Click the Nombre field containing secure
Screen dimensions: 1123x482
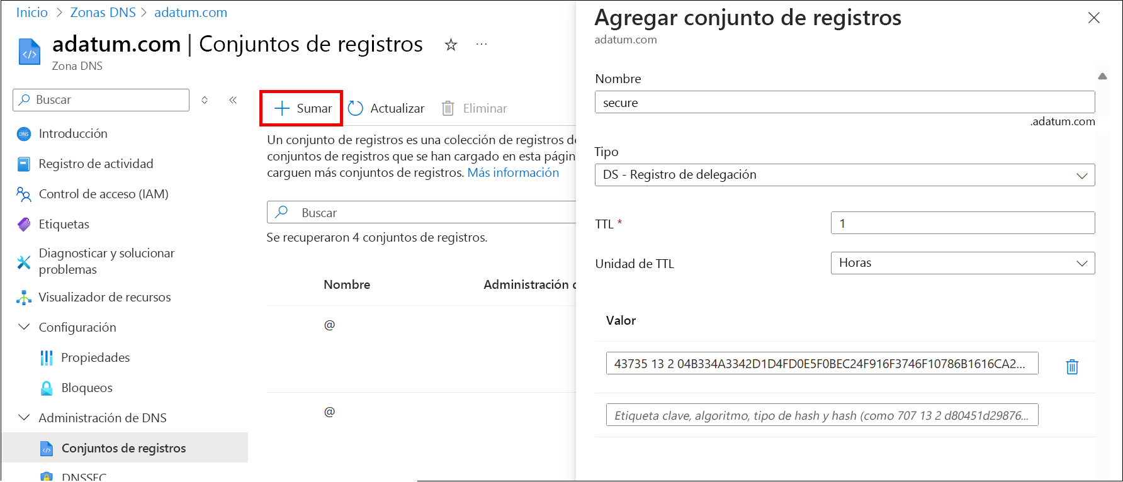coord(845,103)
